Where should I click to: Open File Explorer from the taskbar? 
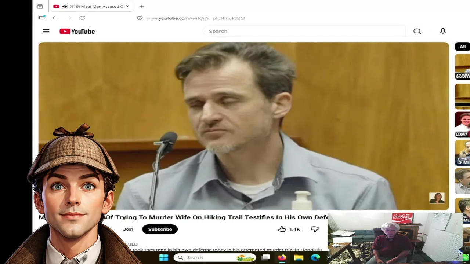[299, 258]
